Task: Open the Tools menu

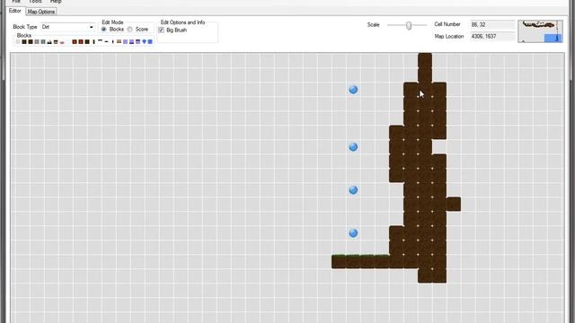Action: [36, 2]
